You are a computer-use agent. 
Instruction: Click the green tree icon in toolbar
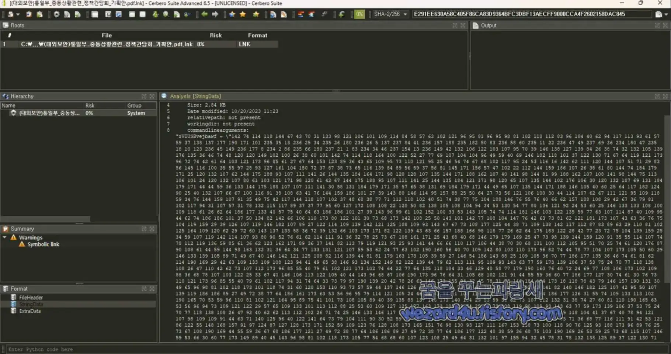pos(156,14)
